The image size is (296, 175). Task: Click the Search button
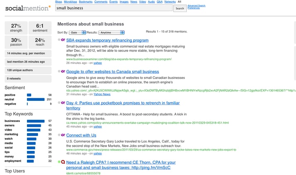(180, 8)
